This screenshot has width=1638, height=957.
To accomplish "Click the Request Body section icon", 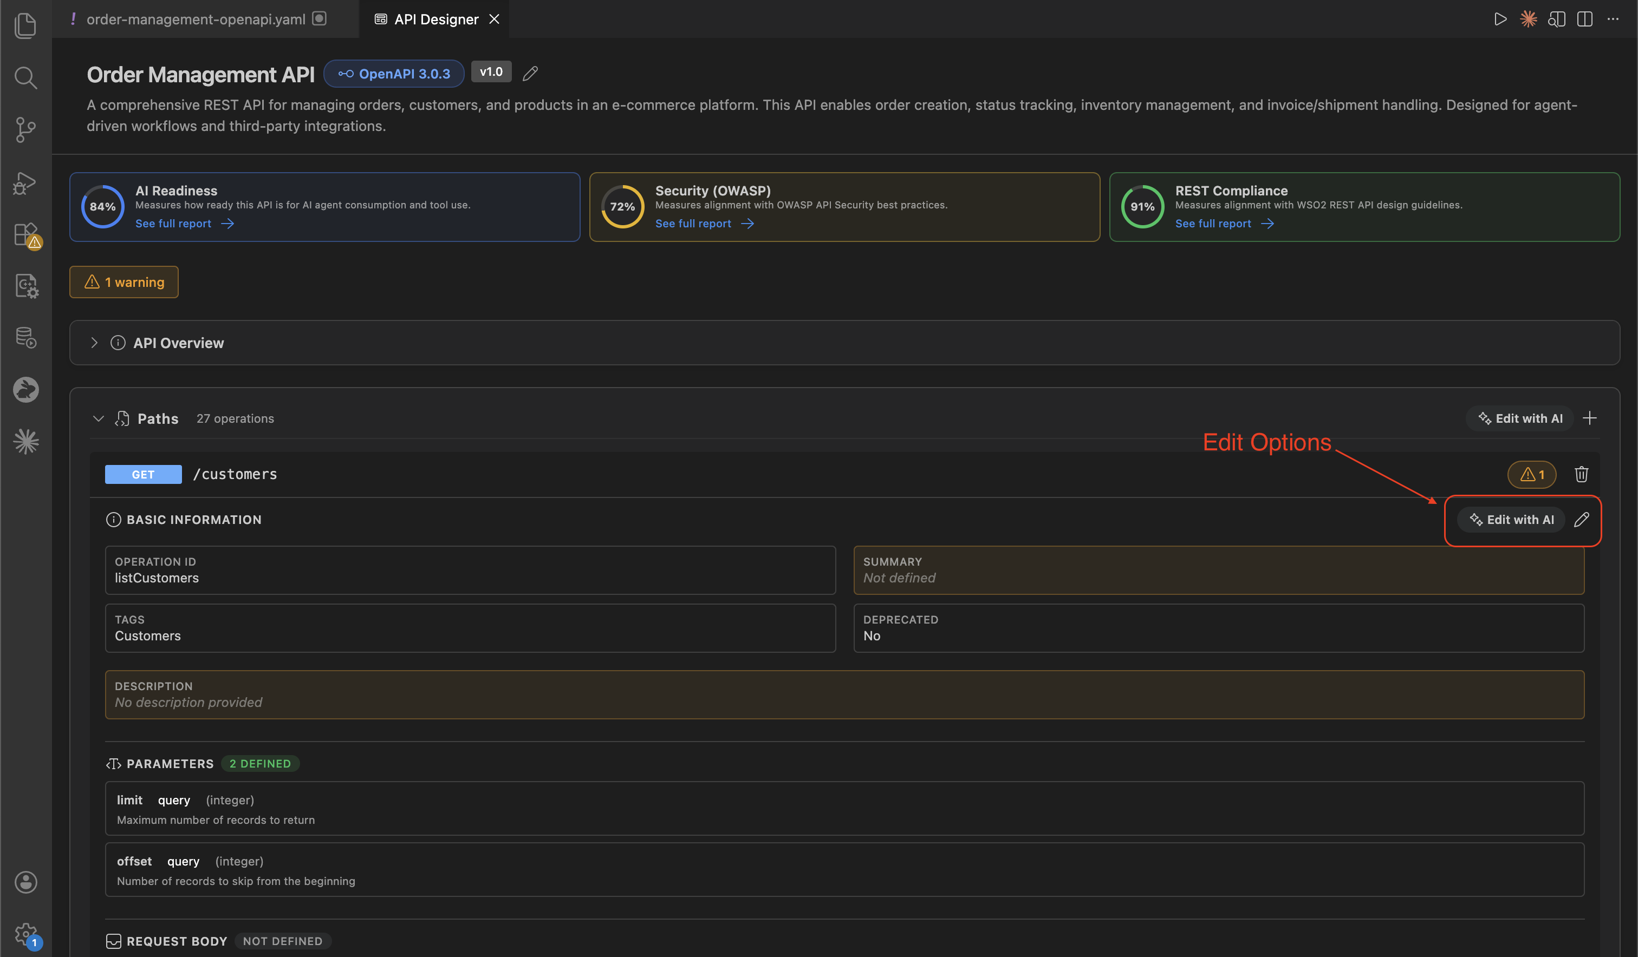I will click(113, 941).
